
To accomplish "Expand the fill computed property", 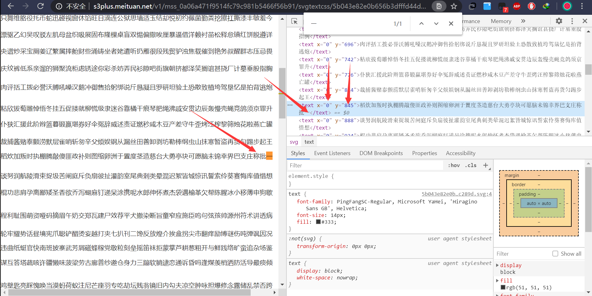I will point(497,280).
